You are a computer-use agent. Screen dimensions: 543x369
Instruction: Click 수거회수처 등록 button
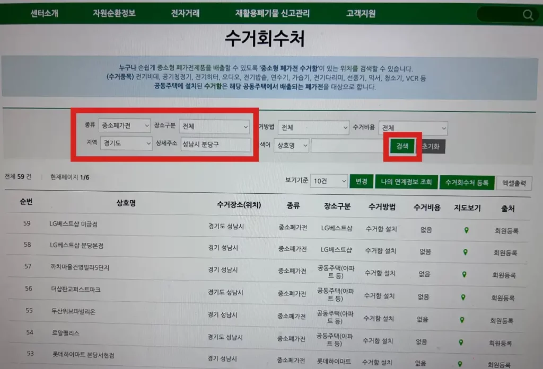click(x=467, y=182)
